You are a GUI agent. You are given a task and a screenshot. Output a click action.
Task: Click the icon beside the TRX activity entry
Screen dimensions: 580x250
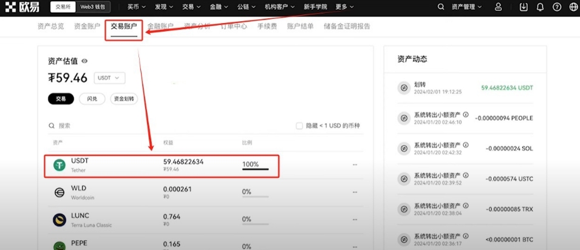(404, 209)
